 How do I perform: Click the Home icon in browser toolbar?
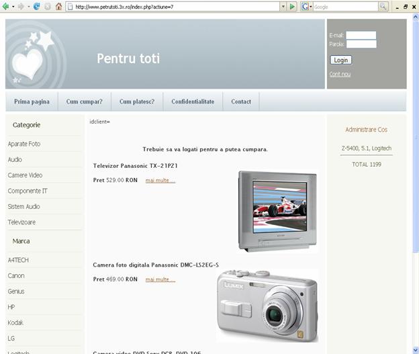58,7
